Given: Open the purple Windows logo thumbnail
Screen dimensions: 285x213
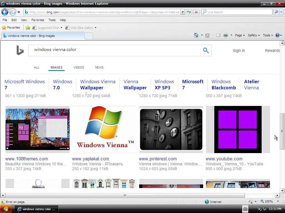Looking at the screenshot, I should 238,130.
